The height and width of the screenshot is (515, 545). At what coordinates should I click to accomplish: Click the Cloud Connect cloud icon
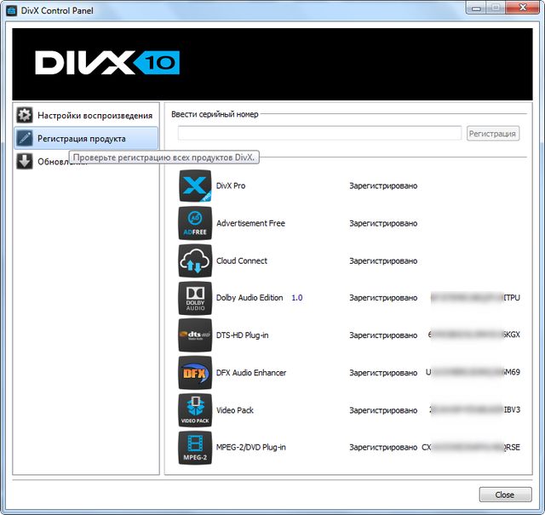pyautogui.click(x=195, y=260)
